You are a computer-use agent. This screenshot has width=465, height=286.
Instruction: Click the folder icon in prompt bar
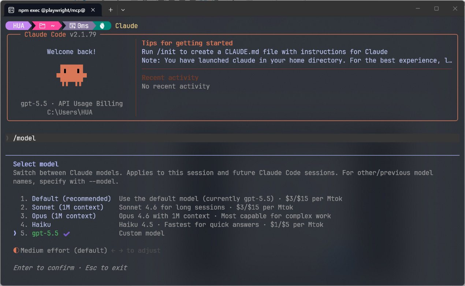42,26
